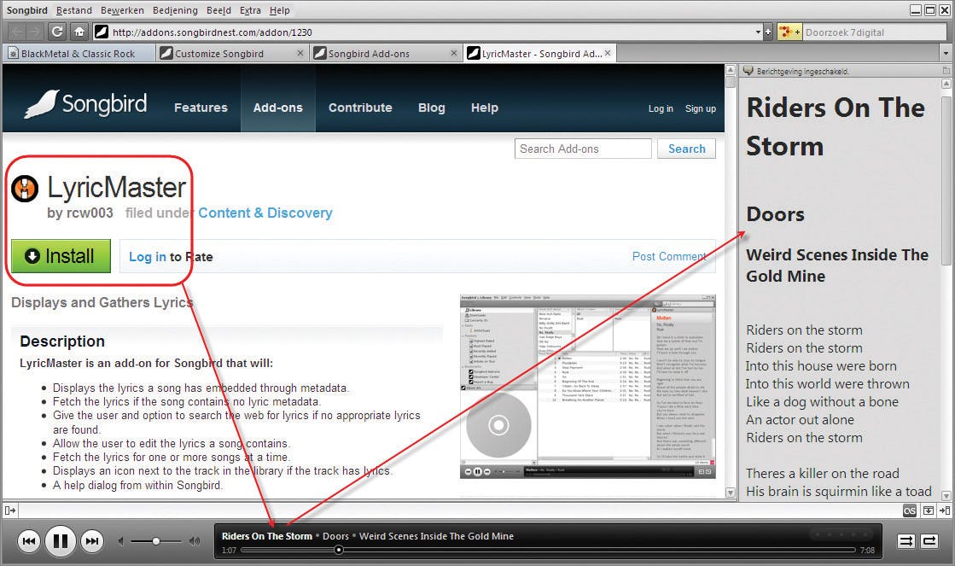The width and height of the screenshot is (955, 566).
Task: Click the LyricMaster add-on icon
Action: click(25, 189)
